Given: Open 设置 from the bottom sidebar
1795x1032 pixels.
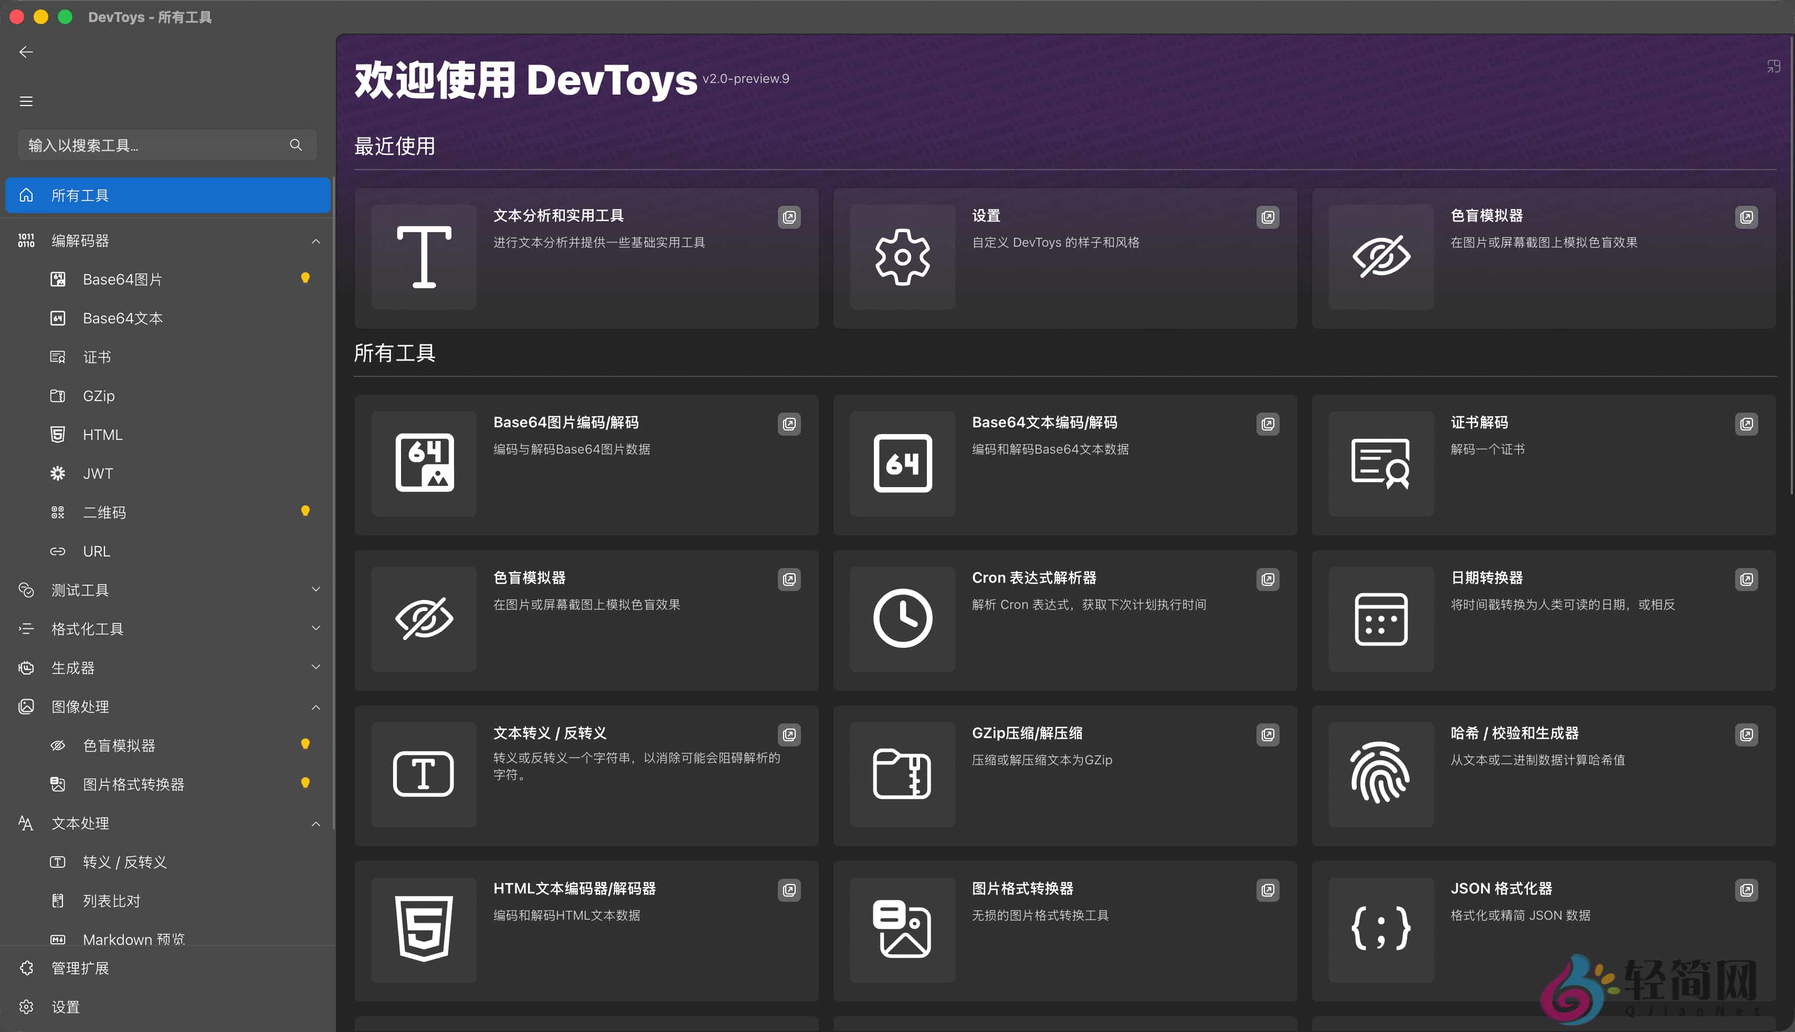Looking at the screenshot, I should 65,1006.
